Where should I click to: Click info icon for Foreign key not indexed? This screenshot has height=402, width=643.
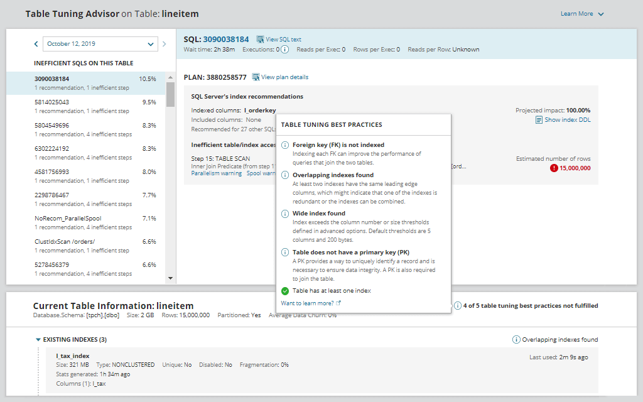click(285, 145)
